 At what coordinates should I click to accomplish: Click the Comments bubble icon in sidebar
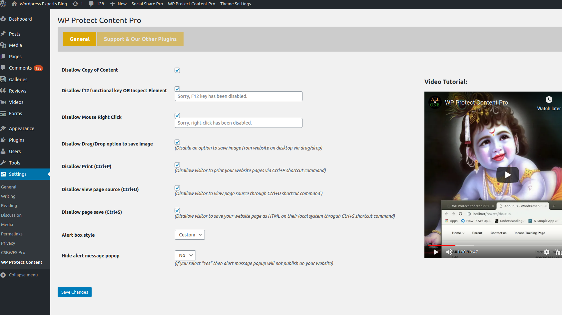[3, 68]
